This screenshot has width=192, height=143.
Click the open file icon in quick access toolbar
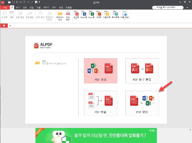[9, 2]
